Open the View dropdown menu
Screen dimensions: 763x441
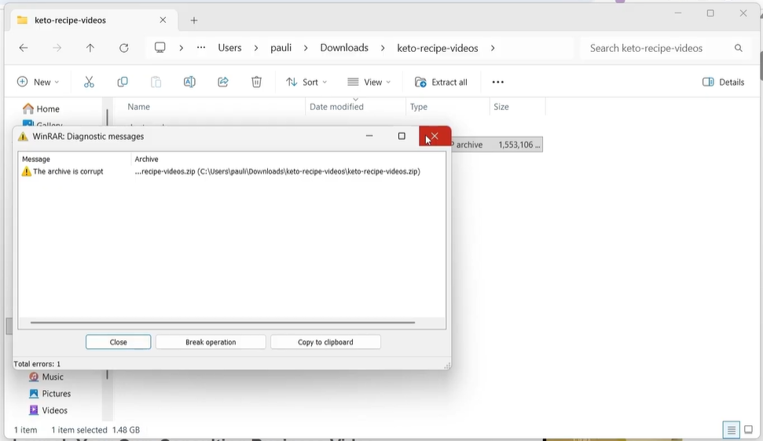click(x=369, y=82)
